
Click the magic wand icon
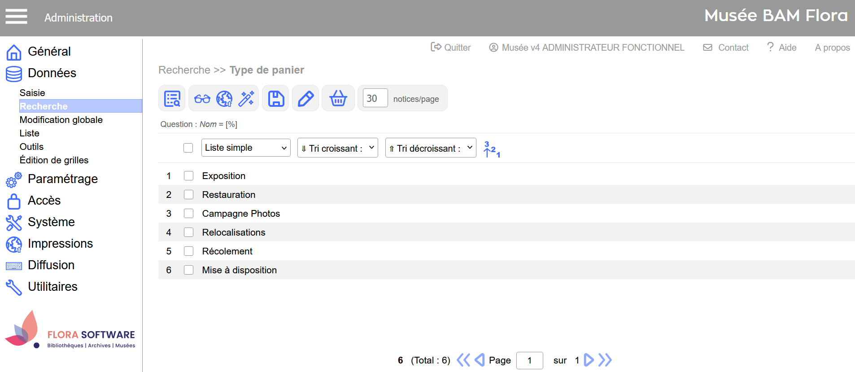[x=246, y=99]
